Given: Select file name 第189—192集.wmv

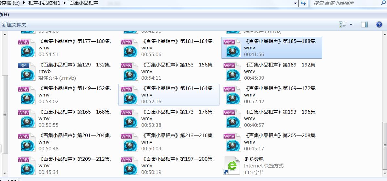Looking at the screenshot, I should click(280, 68).
